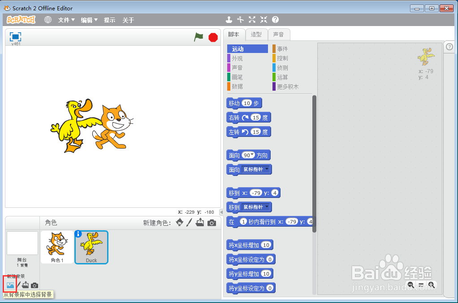Zoom out the scripts area
This screenshot has width=458, height=303.
pos(410,285)
